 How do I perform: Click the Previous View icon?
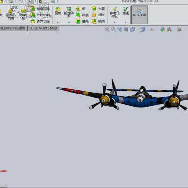point(120,30)
